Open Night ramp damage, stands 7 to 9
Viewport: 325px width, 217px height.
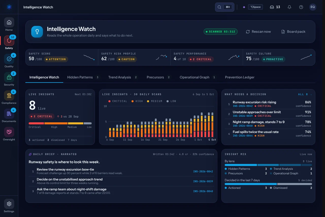coord(268,124)
